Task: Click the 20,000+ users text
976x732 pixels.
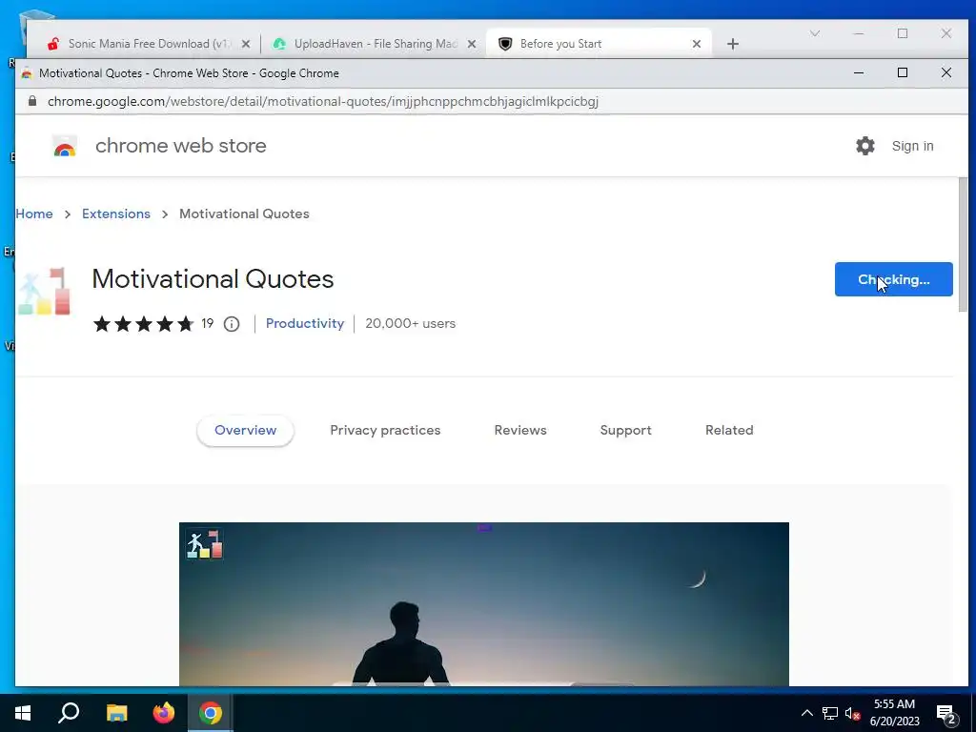Action: pyautogui.click(x=410, y=324)
